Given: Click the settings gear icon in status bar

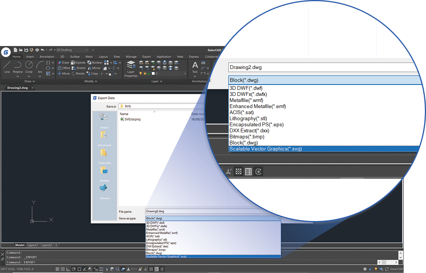Looking at the screenshot, I should [x=365, y=269].
